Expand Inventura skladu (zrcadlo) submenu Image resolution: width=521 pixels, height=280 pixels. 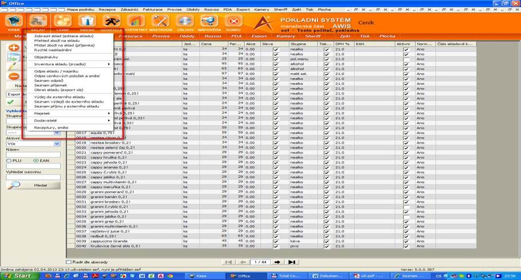pos(70,64)
